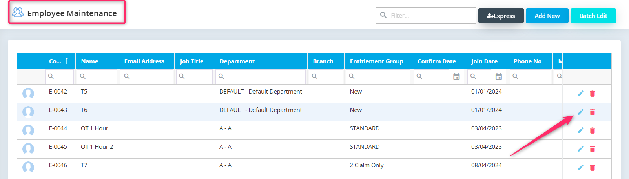Edit employee E-0044 with pencil icon
The image size is (629, 179).
click(x=581, y=130)
